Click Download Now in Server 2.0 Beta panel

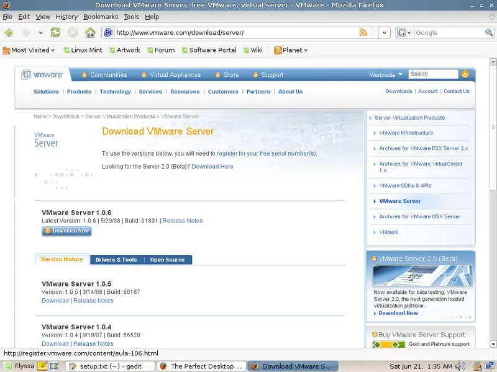[398, 313]
